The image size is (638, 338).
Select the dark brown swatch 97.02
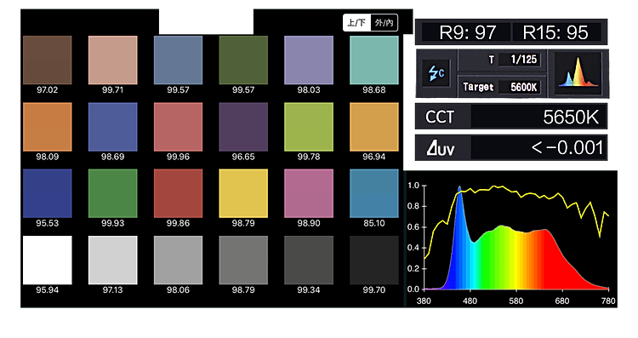(x=47, y=60)
